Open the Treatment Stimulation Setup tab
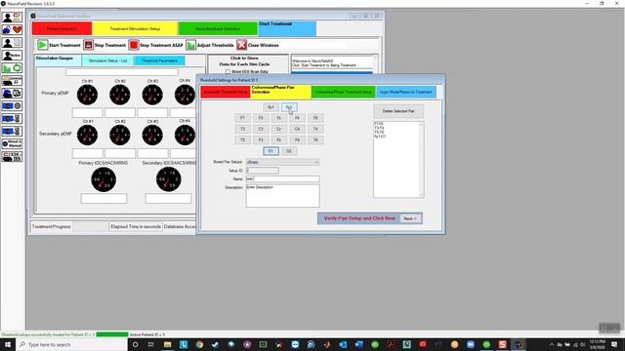 pos(135,28)
